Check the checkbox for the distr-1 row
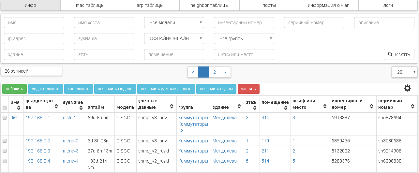 pos(5,118)
